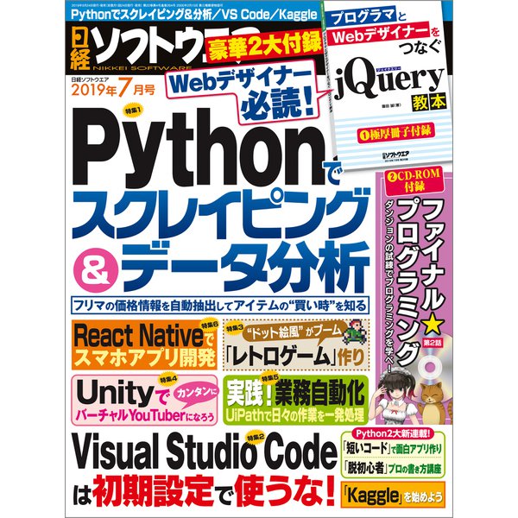Click the 初期設定 red text

coord(153,493)
